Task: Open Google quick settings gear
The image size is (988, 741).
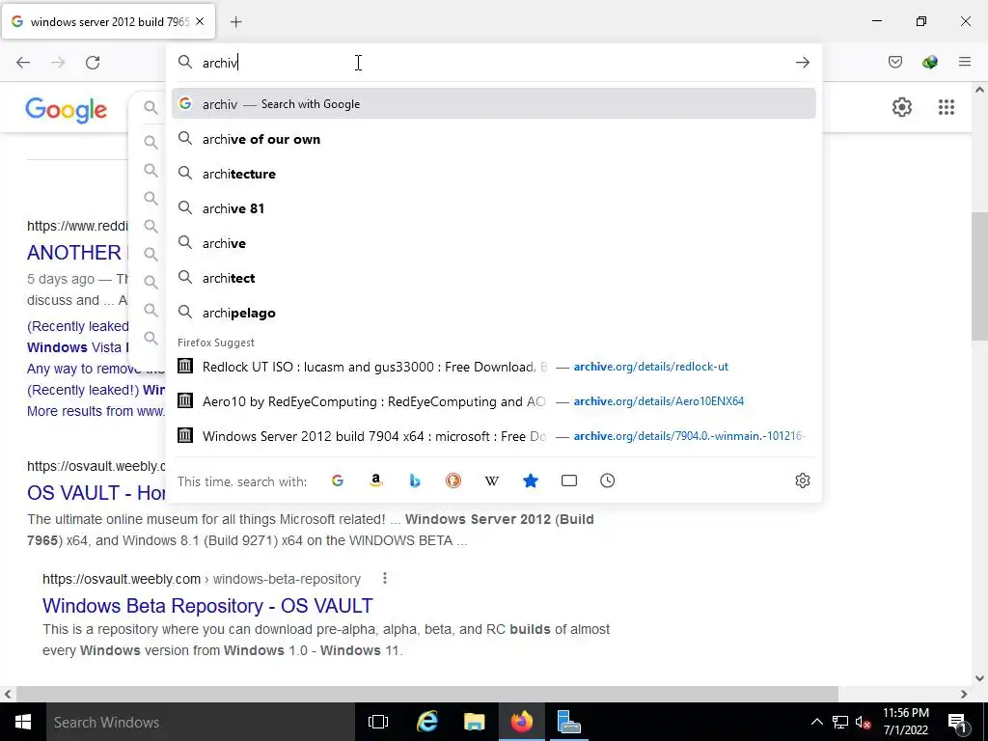Action: [x=902, y=107]
